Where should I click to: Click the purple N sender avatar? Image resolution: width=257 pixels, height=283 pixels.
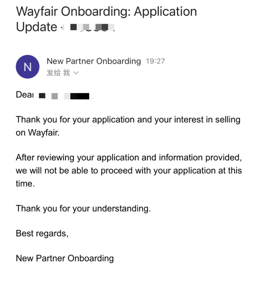coord(28,67)
